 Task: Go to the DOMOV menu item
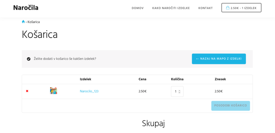pos(137,8)
